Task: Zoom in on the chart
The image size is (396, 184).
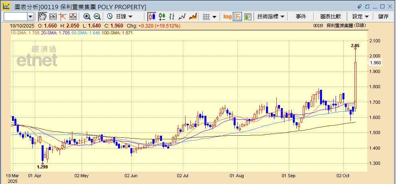Action: 87,16
